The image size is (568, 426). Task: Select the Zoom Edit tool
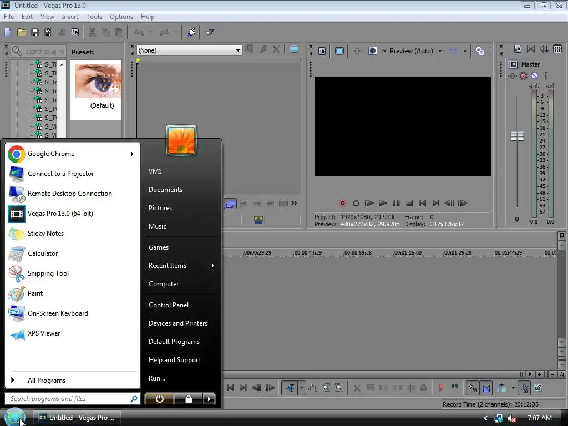[x=339, y=388]
